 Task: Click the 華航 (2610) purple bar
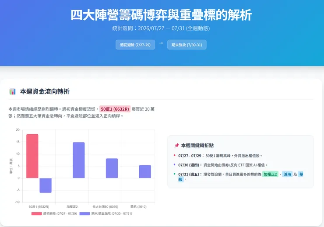pyautogui.click(x=145, y=171)
